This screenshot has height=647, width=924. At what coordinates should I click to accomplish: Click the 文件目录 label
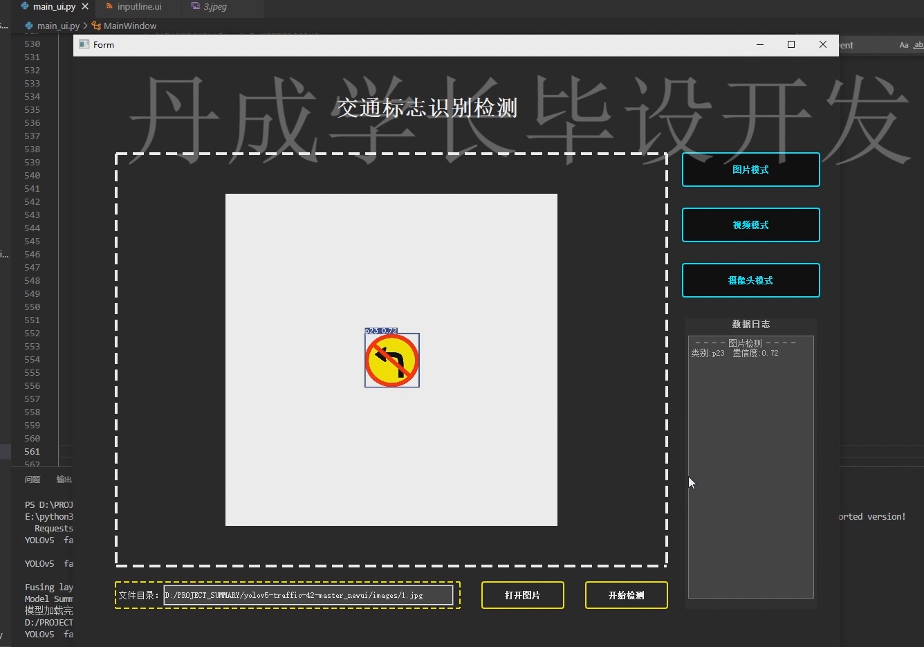[x=138, y=595]
